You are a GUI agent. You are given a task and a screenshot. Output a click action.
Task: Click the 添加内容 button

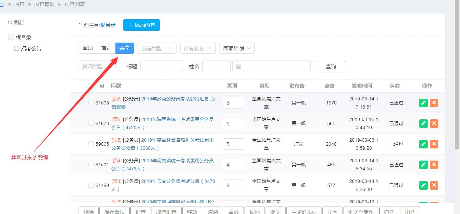point(141,25)
